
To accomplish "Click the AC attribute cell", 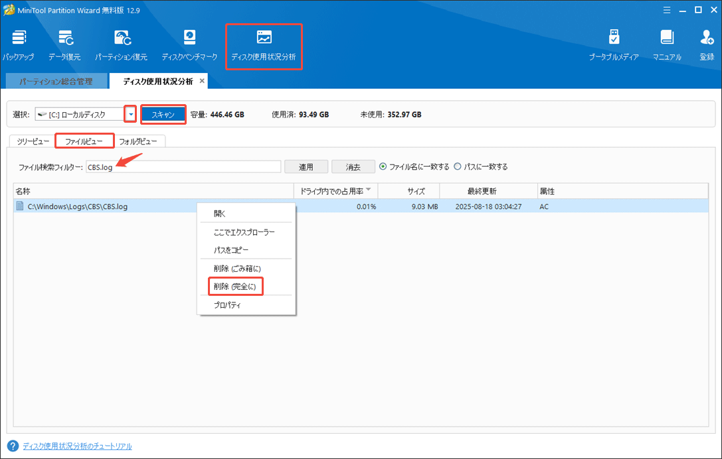I will pyautogui.click(x=544, y=206).
